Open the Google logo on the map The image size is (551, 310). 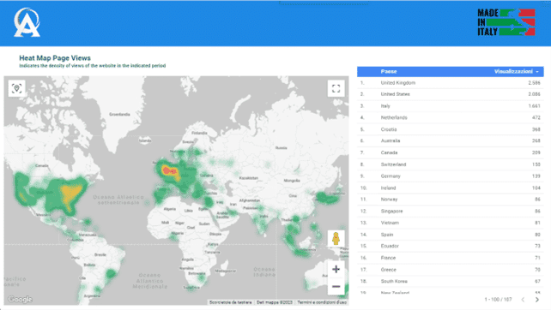(20, 299)
